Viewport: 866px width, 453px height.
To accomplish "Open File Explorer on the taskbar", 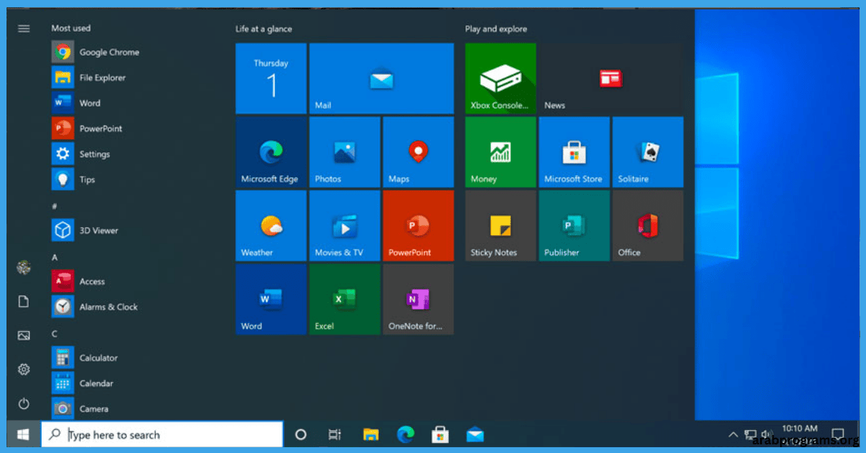I will [371, 435].
